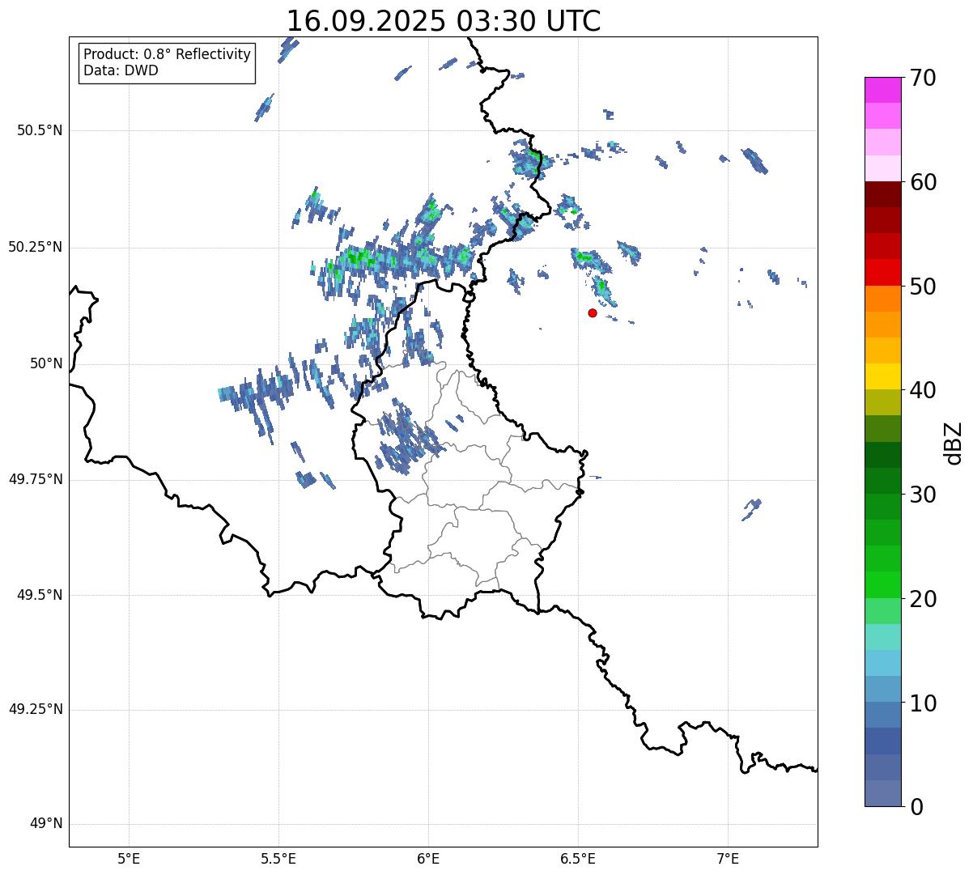
Task: Click the plot title showing 03:30 UTC
Action: tap(444, 21)
